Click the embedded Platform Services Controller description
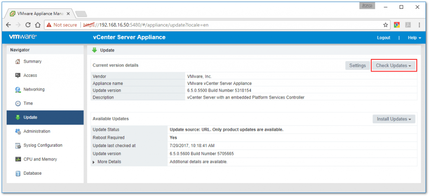 [246, 97]
